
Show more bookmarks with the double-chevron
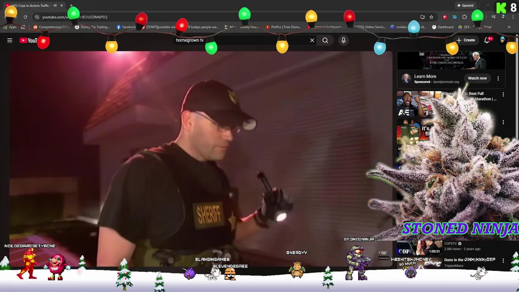[509, 27]
